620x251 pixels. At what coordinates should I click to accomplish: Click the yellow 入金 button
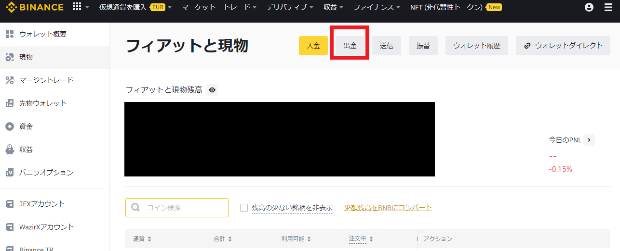point(313,46)
